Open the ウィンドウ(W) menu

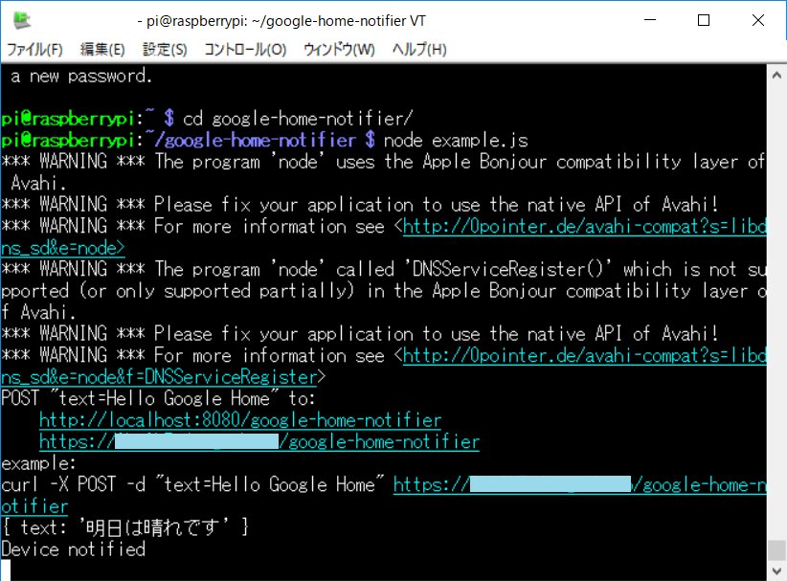pyautogui.click(x=339, y=49)
